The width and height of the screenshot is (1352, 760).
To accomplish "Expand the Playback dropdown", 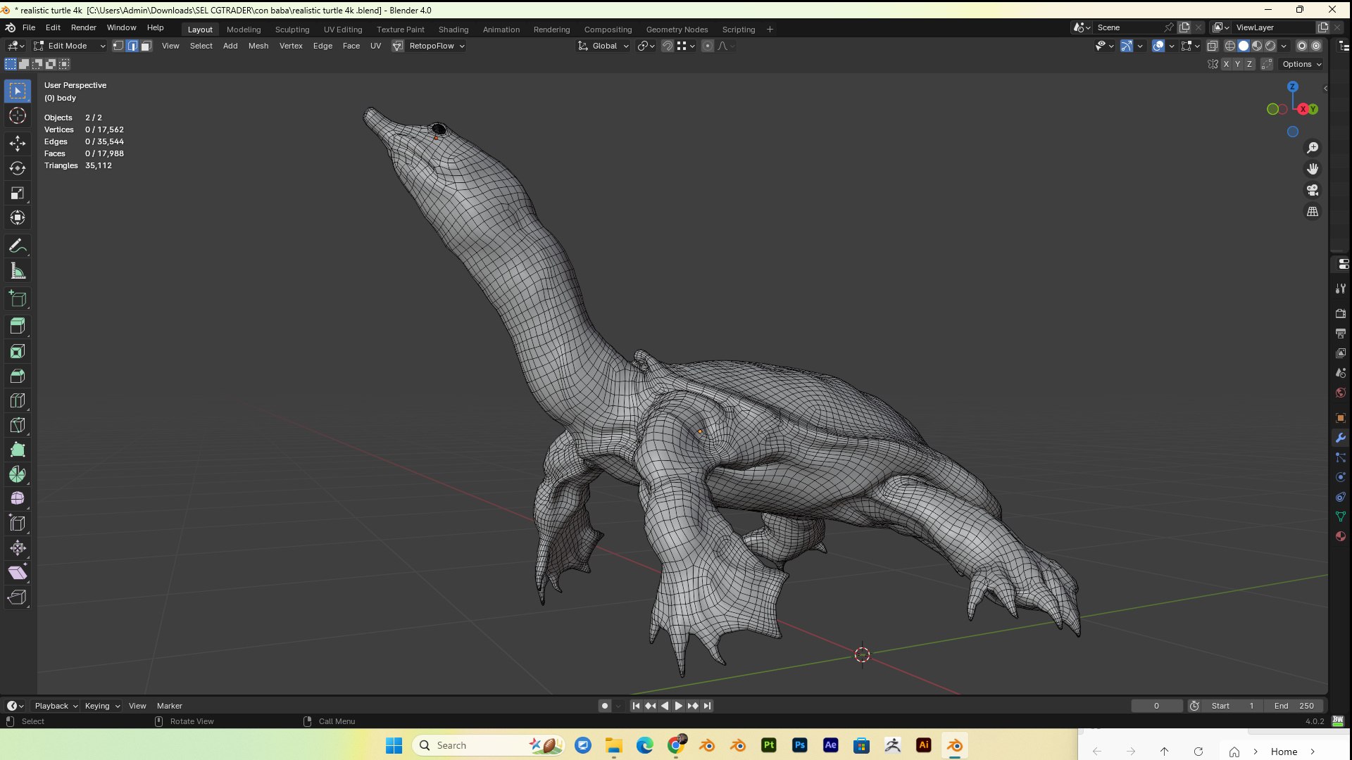I will (56, 706).
